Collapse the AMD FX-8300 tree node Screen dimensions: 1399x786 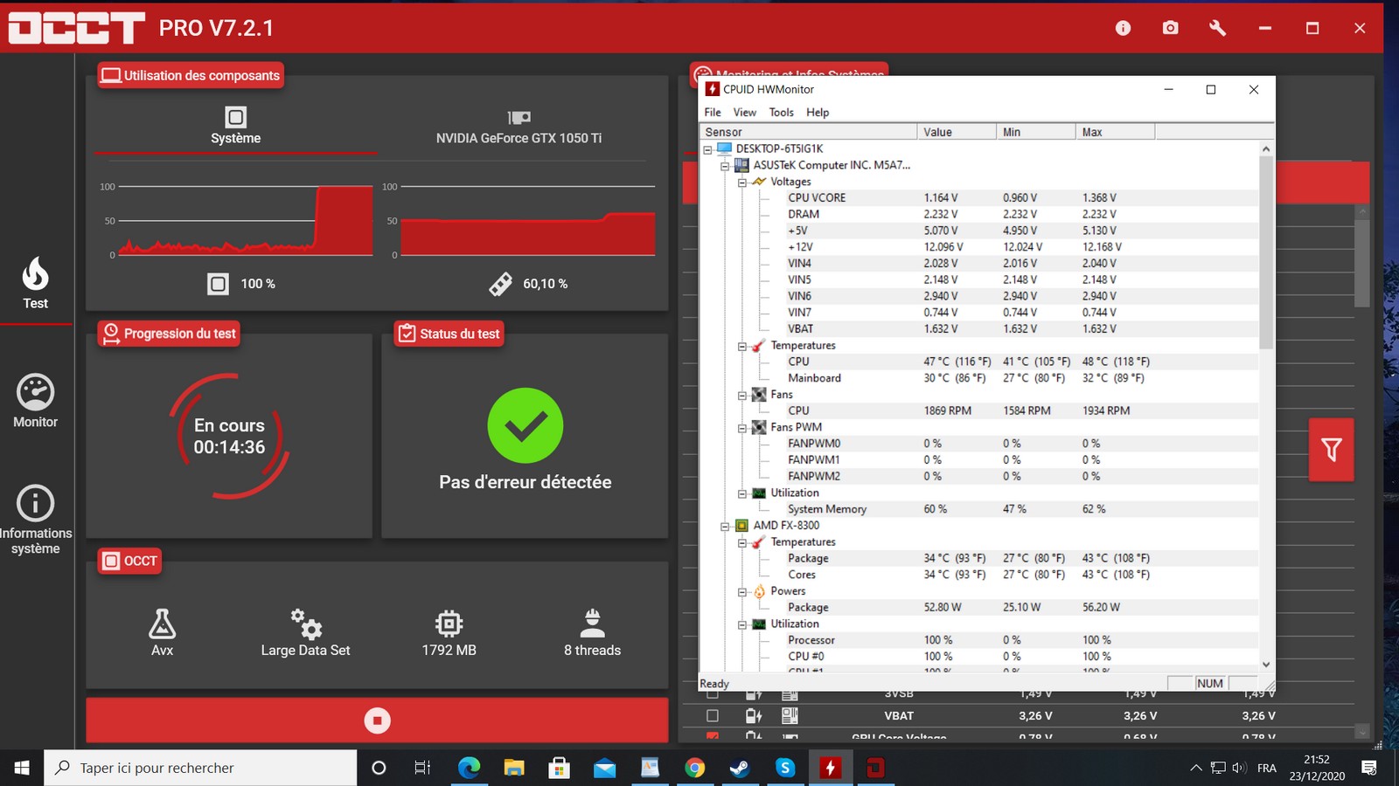click(725, 526)
